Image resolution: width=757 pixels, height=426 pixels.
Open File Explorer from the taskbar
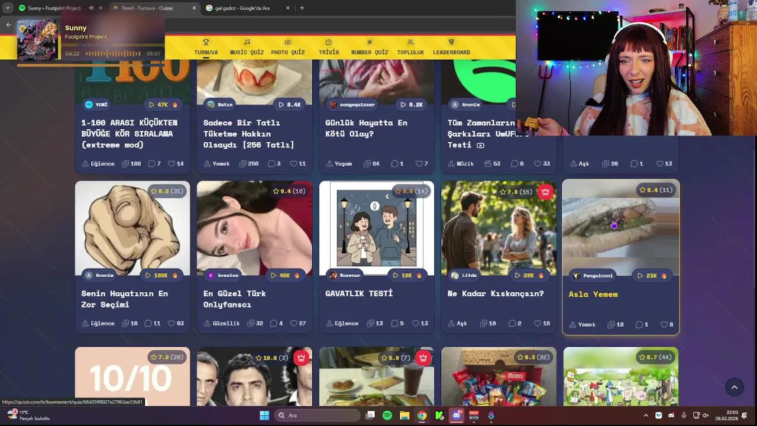pos(405,415)
